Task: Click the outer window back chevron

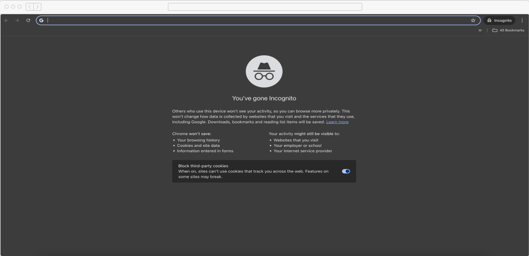Action: click(x=30, y=7)
